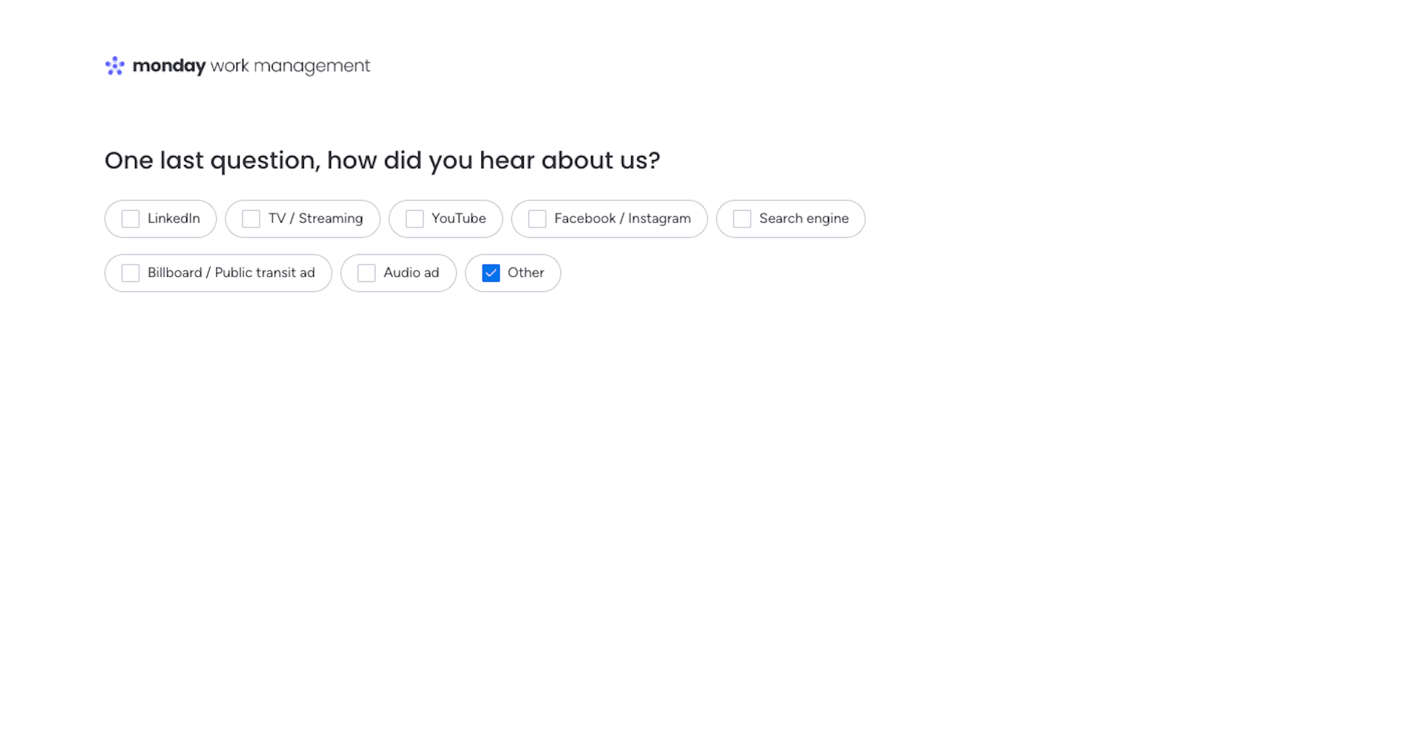Choose the YouTube option label
The width and height of the screenshot is (1406, 738).
pyautogui.click(x=458, y=218)
